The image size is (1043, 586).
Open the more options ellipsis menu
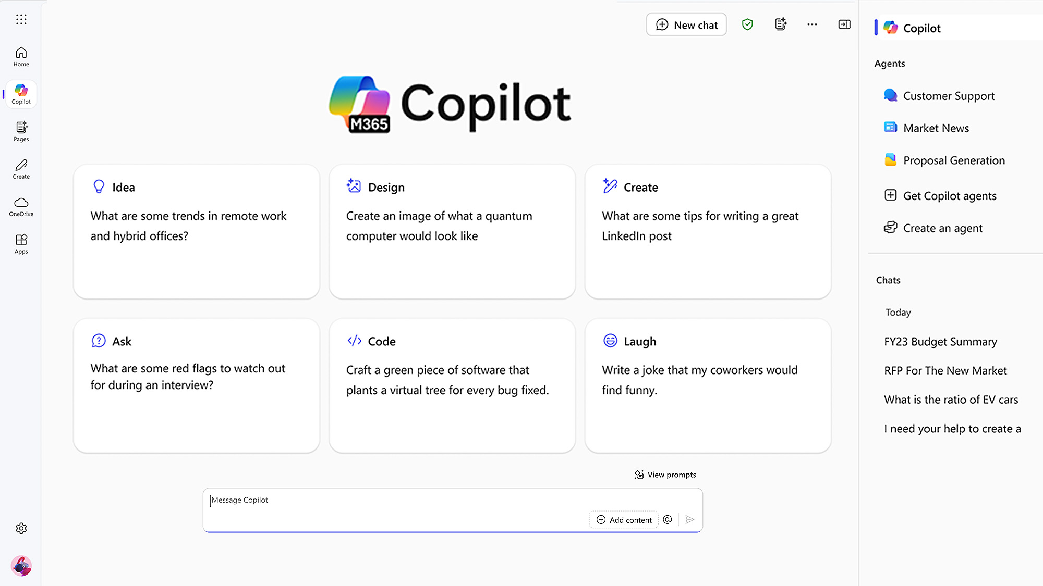click(812, 24)
